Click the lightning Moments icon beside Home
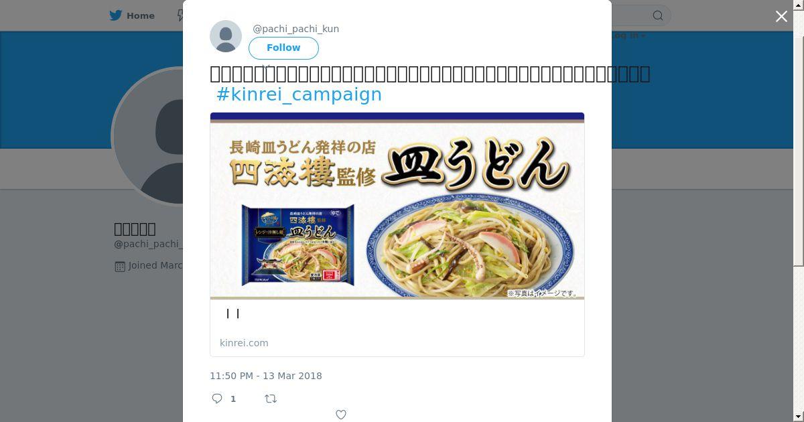804x422 pixels. pos(180,15)
